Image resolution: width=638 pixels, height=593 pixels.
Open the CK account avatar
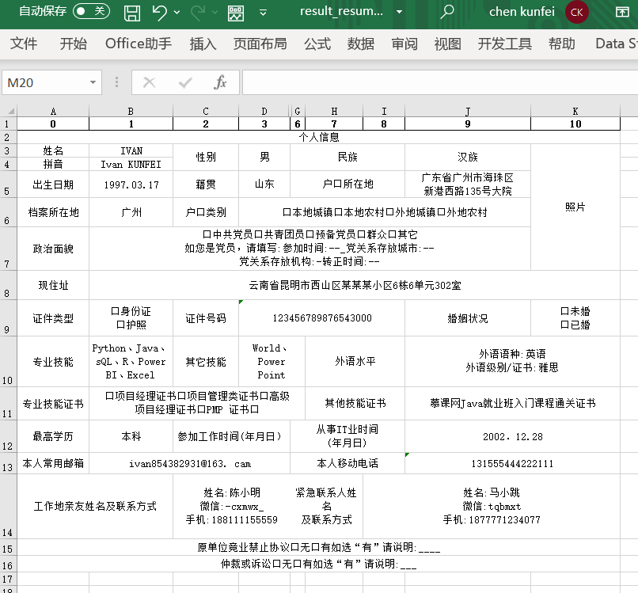point(576,12)
